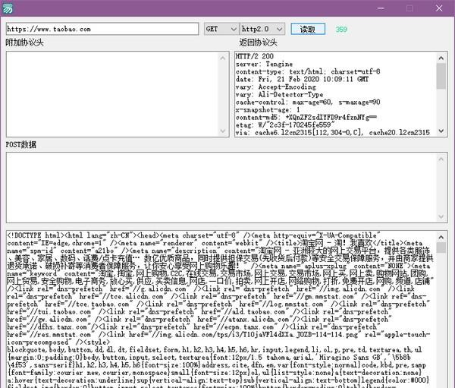
Task: Click inside the 附加协议头 text area
Action: (x=112, y=94)
